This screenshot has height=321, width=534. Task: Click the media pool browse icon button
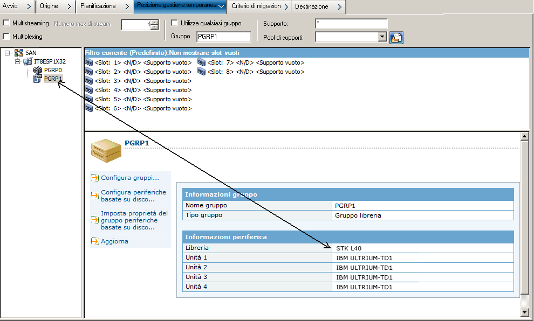coord(397,37)
